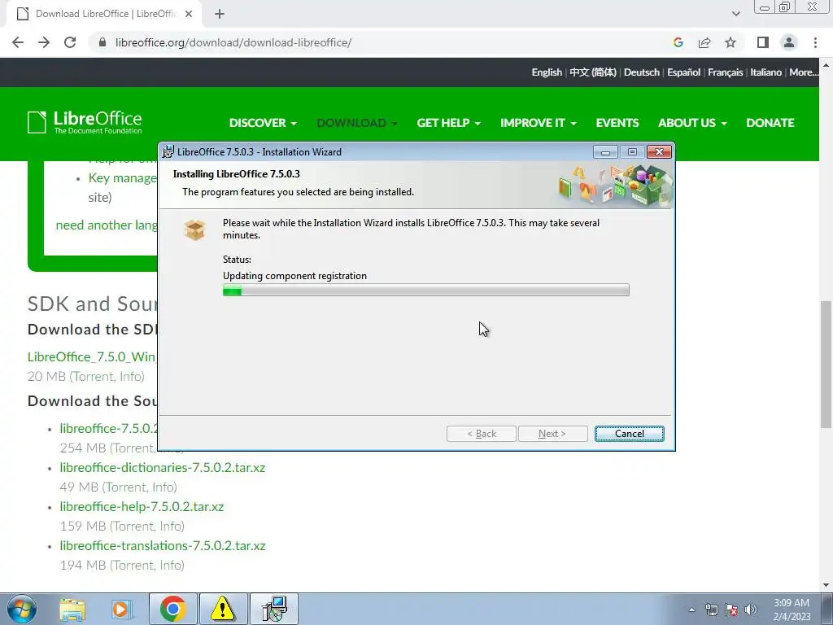The image size is (833, 625).
Task: Expand the DISCOVER menu
Action: click(x=263, y=123)
